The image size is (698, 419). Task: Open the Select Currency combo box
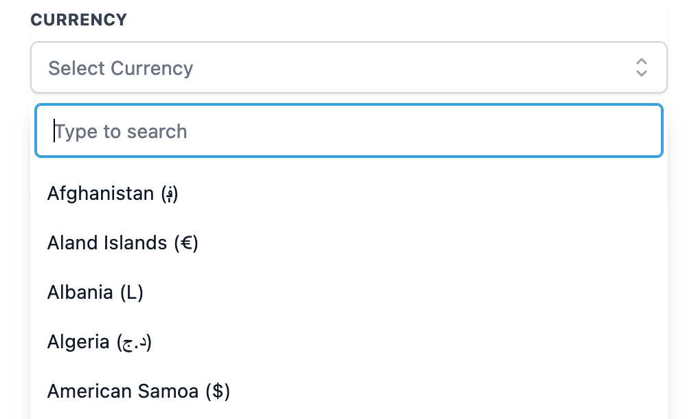(x=348, y=67)
